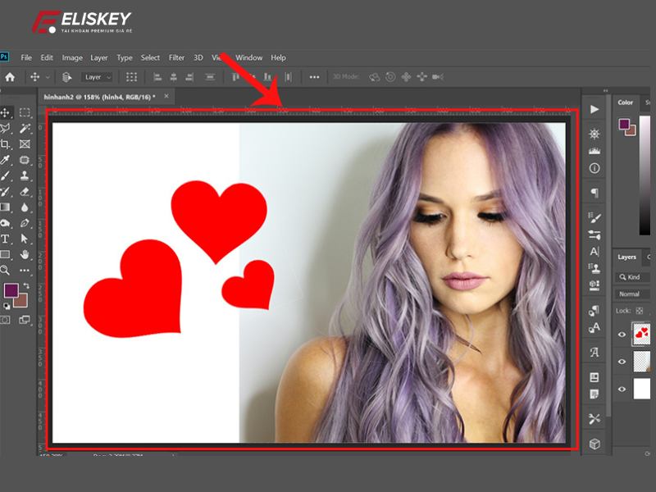Open the Layer mode dropdown in options bar
656x492 pixels.
[x=96, y=76]
